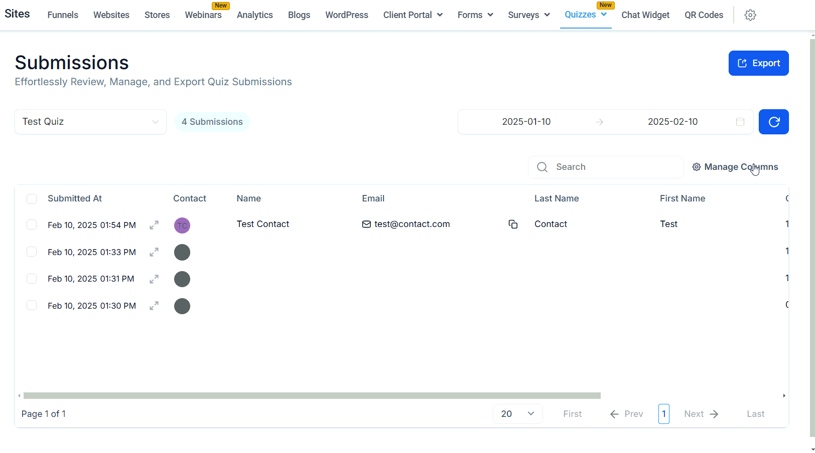The image size is (815, 453).
Task: Click the Export button
Action: click(x=759, y=63)
